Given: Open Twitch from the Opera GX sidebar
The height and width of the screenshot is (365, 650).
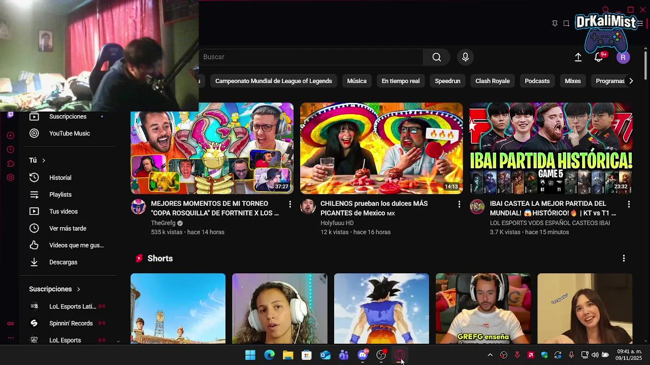Looking at the screenshot, I should (10, 115).
